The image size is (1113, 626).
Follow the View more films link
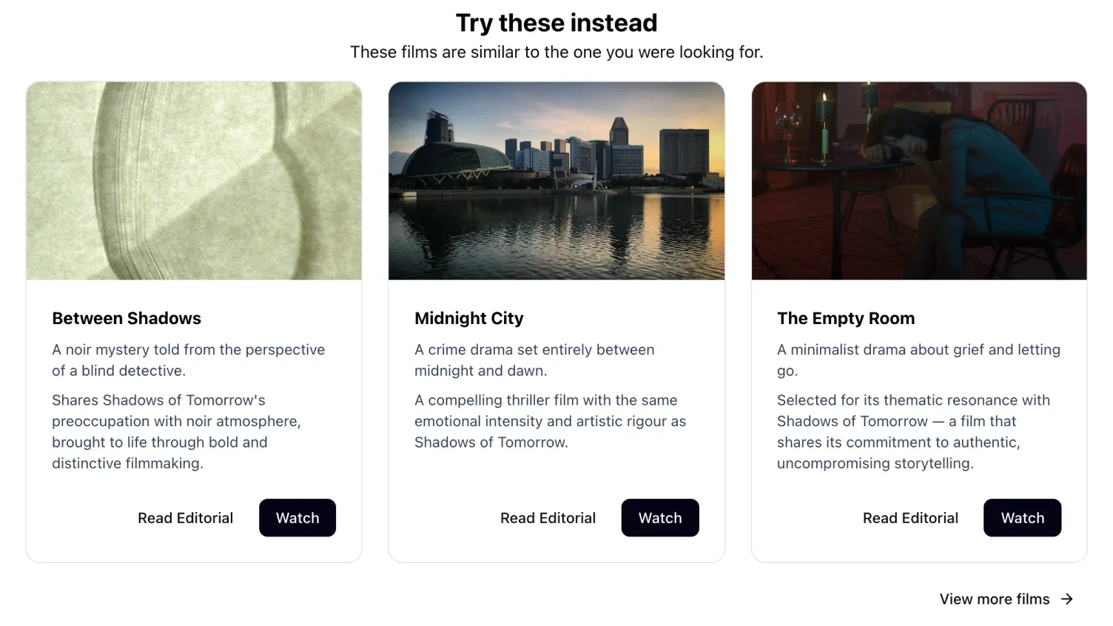pos(994,599)
